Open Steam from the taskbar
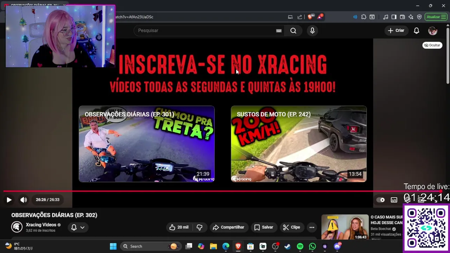Image resolution: width=450 pixels, height=253 pixels. point(288,246)
